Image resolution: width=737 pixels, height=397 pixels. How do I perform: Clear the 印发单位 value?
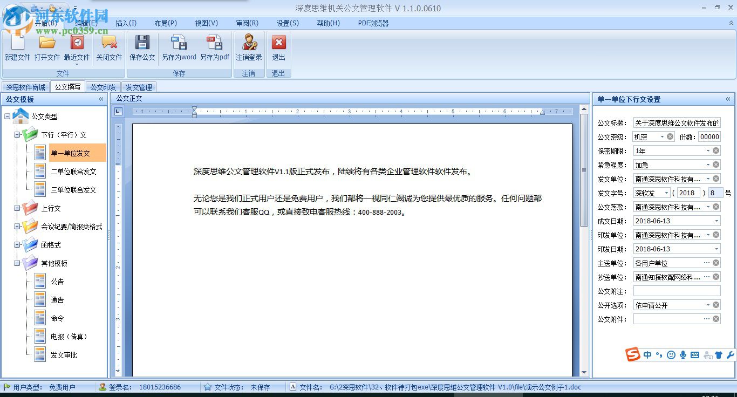click(x=716, y=235)
